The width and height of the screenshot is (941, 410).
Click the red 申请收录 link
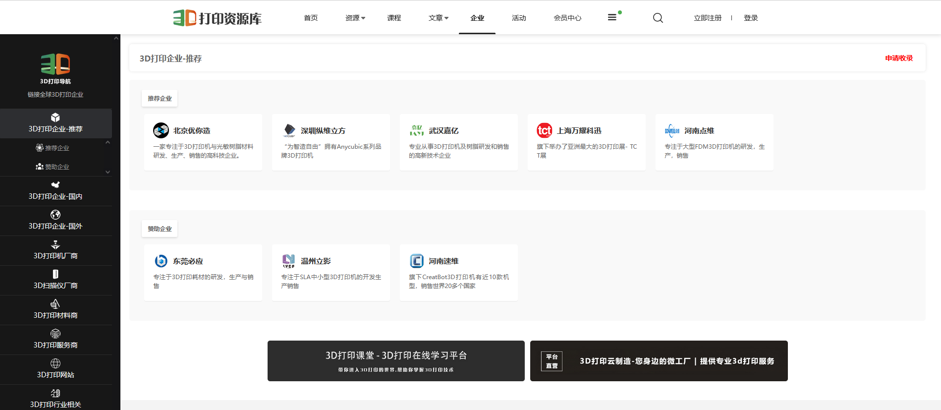point(899,58)
